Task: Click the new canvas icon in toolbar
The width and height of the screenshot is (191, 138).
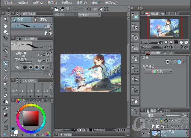Action: coord(56,9)
